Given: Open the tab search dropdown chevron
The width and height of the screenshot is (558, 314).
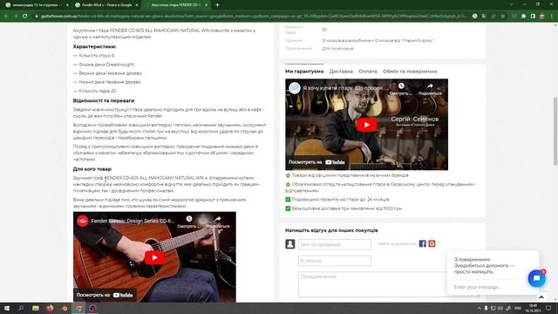Looking at the screenshot, I should (x=511, y=4).
